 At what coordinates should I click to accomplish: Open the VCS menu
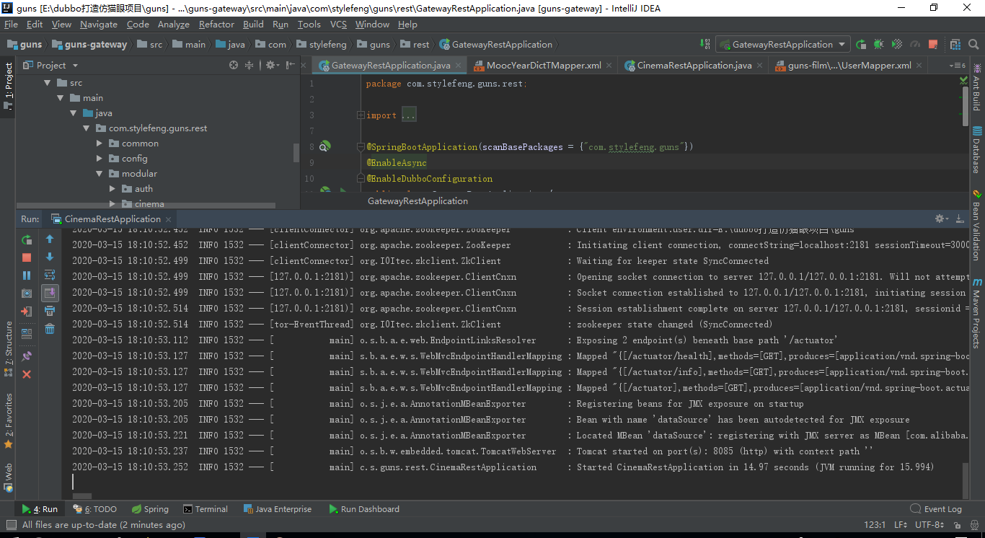[338, 24]
